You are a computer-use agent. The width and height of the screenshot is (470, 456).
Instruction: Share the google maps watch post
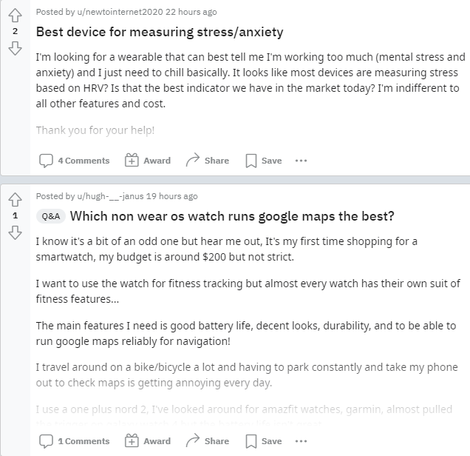[207, 441]
